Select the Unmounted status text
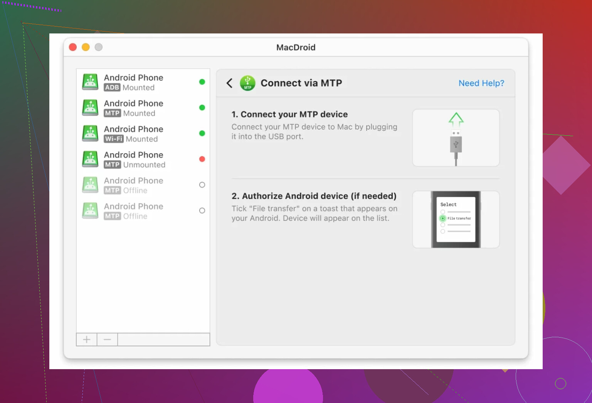Screen dimensions: 592x403 (144, 165)
